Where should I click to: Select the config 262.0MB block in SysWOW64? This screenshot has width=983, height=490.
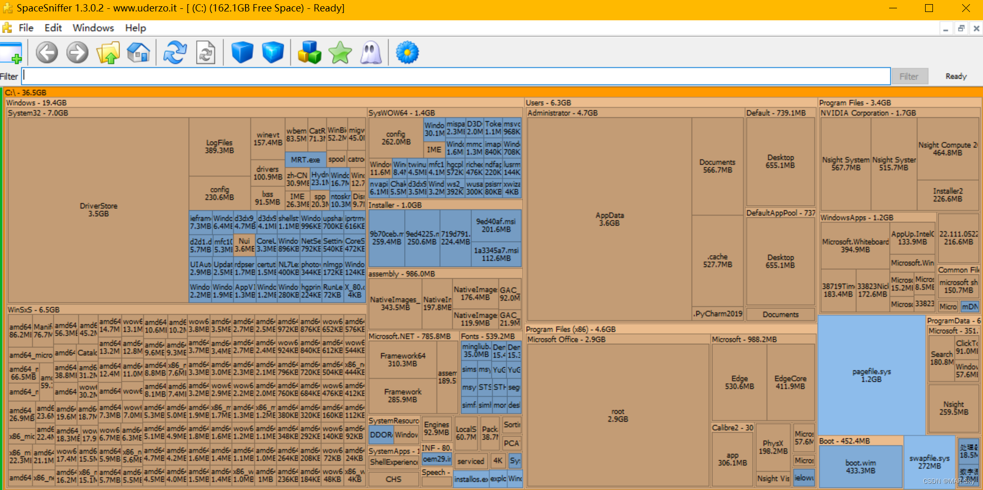396,138
